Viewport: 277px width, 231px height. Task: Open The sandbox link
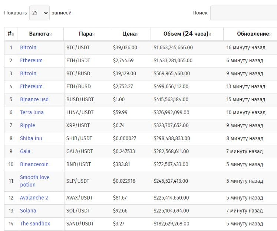tap(35, 224)
